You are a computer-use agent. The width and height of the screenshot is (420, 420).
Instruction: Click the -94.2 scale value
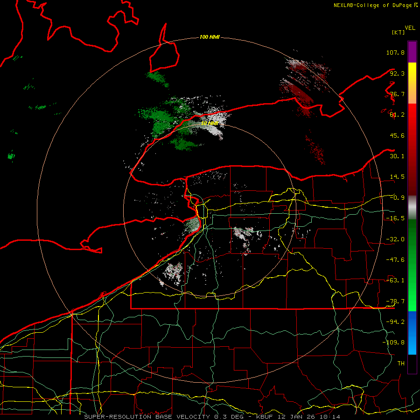[x=395, y=322]
